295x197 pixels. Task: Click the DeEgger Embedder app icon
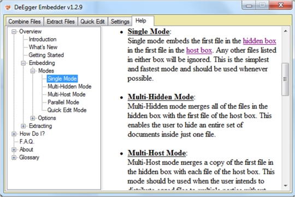[8, 7]
